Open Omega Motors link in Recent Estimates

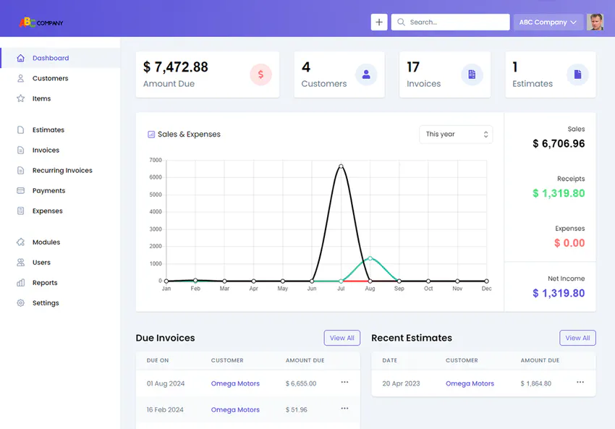point(470,383)
